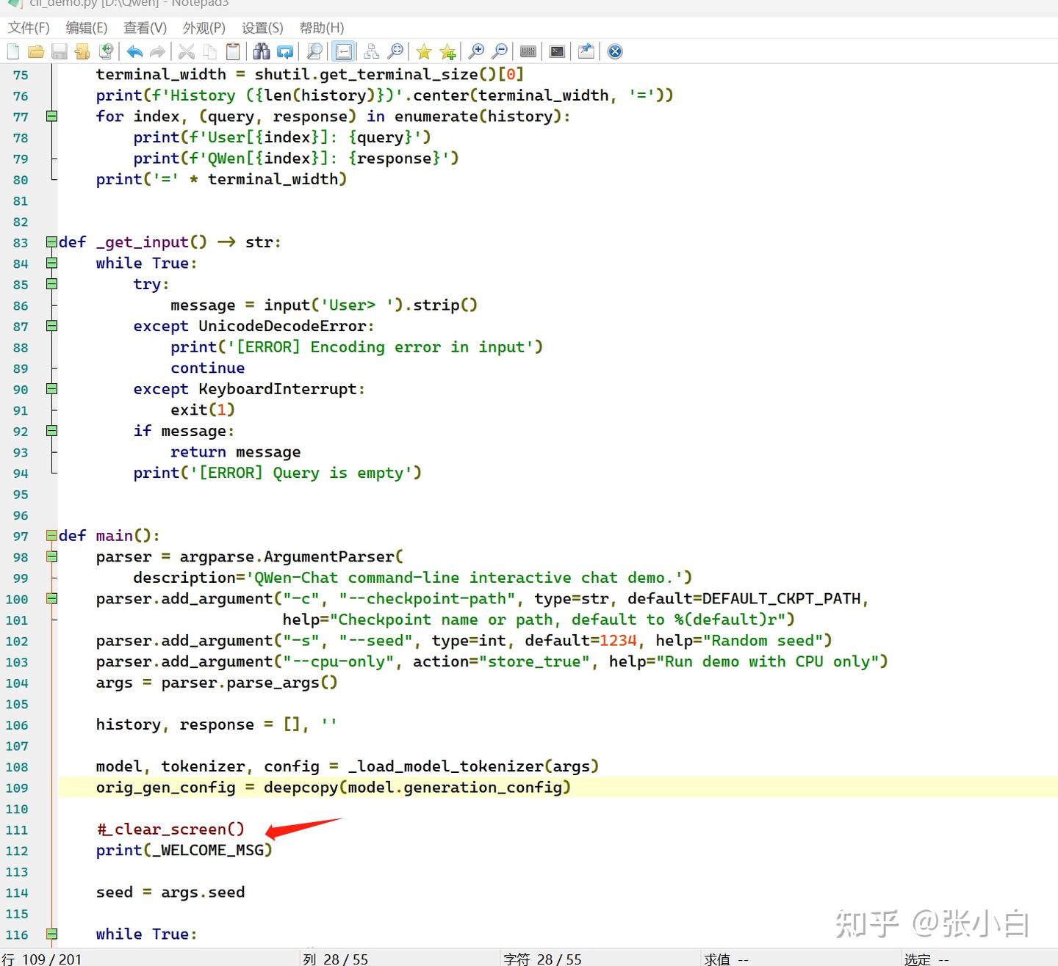The height and width of the screenshot is (966, 1058).
Task: Paste from clipboard via toolbar icon
Action: click(x=232, y=51)
